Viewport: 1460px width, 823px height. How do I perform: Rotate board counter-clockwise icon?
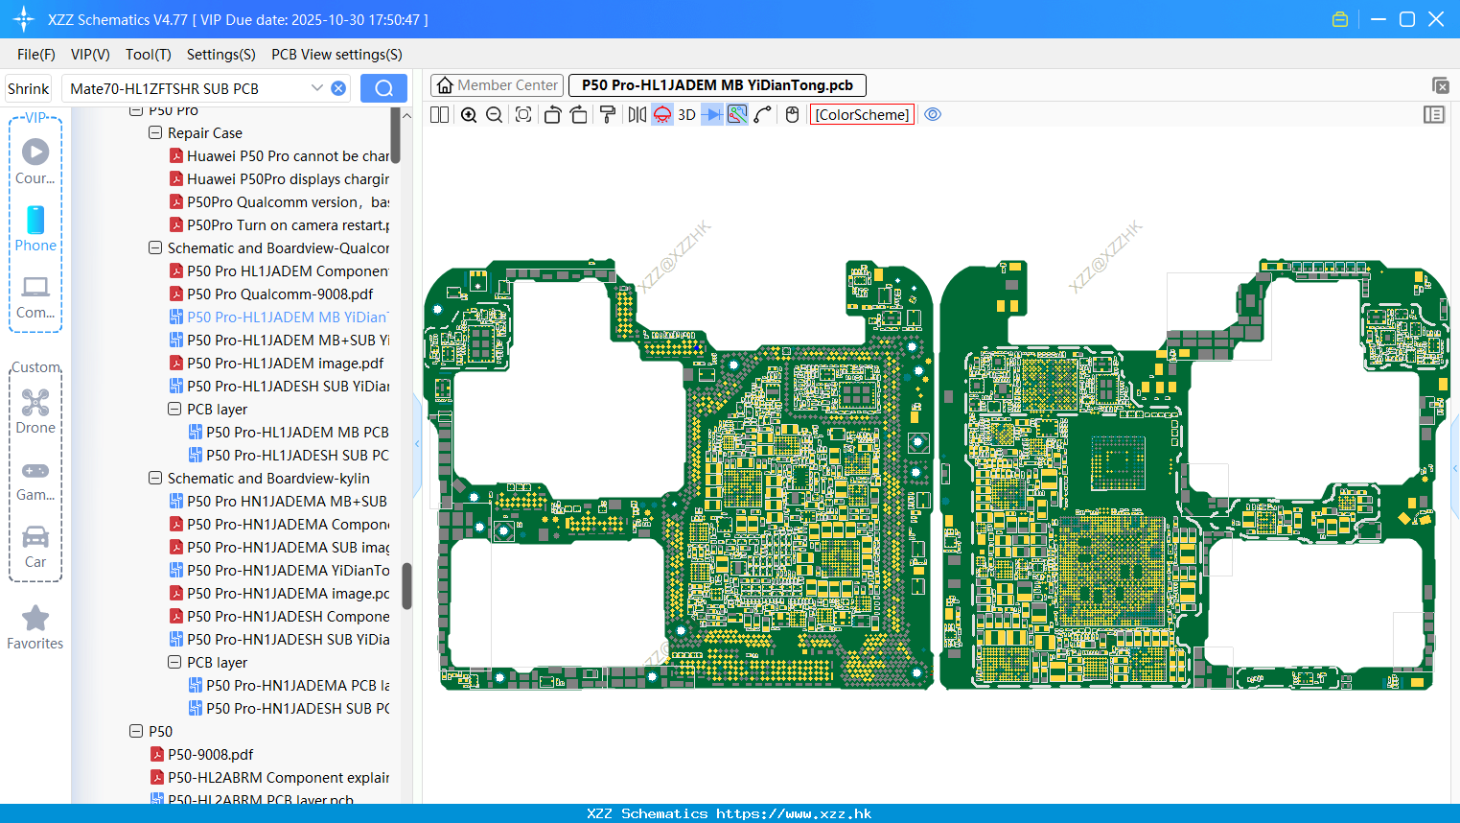click(552, 115)
